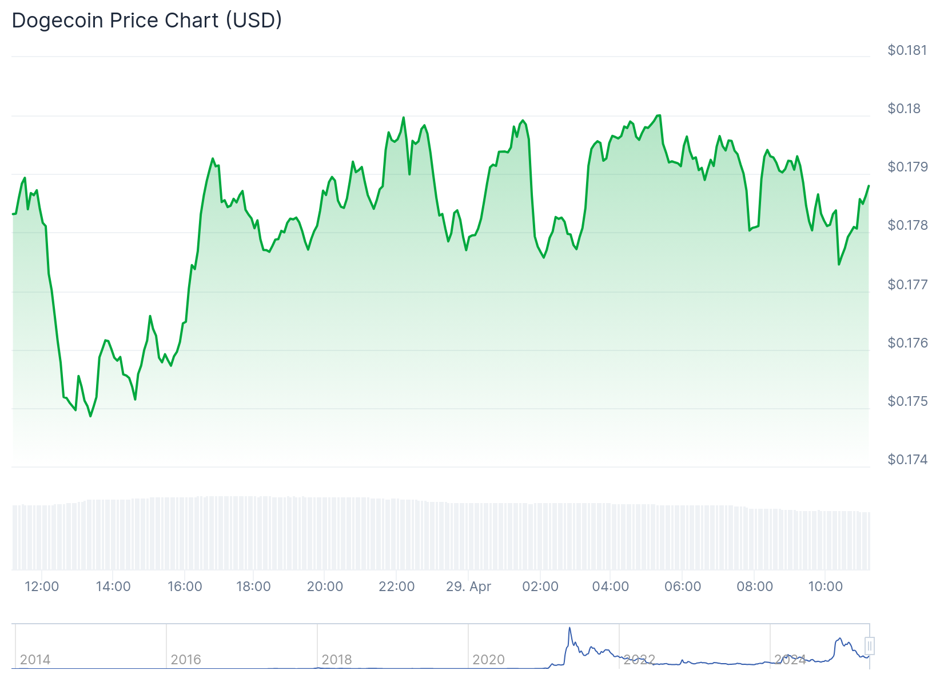The width and height of the screenshot is (940, 686).
Task: Click the 22:00 time axis label
Action: tap(397, 587)
